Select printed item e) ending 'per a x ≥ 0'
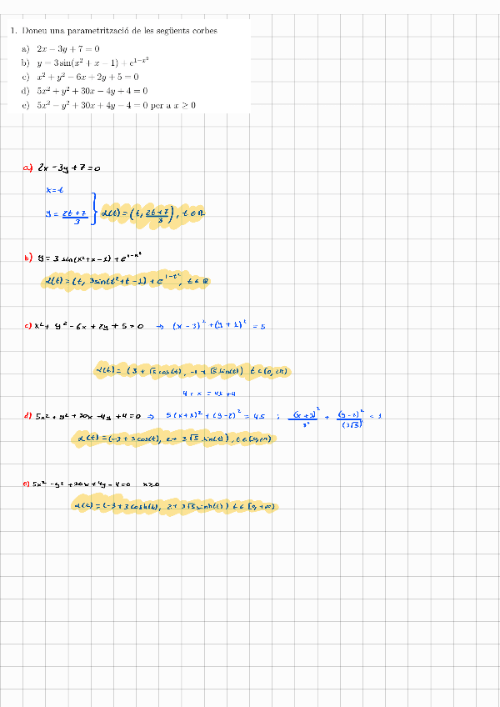The height and width of the screenshot is (707, 500). [x=115, y=105]
